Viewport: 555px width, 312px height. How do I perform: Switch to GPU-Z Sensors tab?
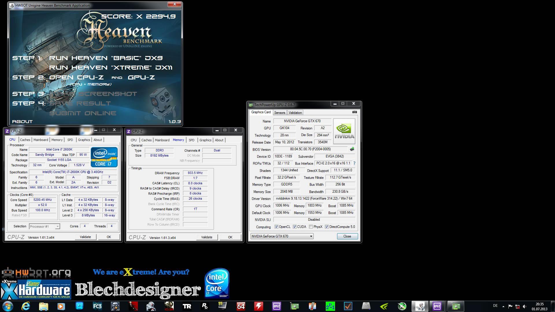click(x=280, y=113)
